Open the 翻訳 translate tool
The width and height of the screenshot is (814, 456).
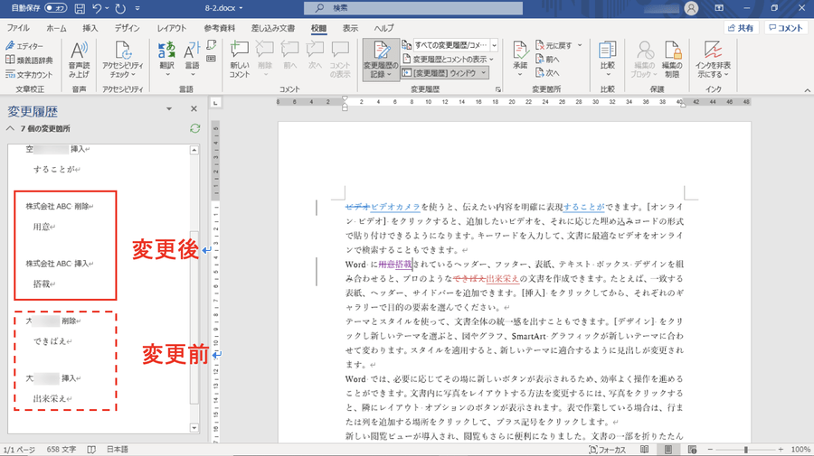[x=166, y=52]
